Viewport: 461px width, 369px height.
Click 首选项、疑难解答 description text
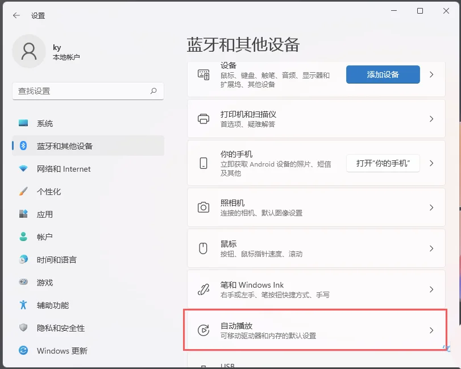click(x=247, y=124)
